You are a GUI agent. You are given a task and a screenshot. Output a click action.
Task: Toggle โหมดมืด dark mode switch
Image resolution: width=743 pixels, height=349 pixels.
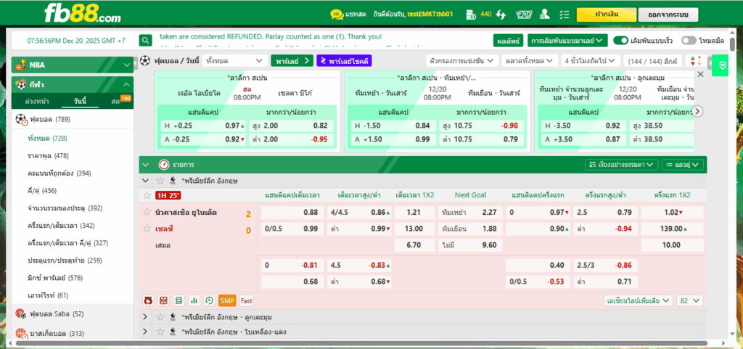(x=689, y=40)
